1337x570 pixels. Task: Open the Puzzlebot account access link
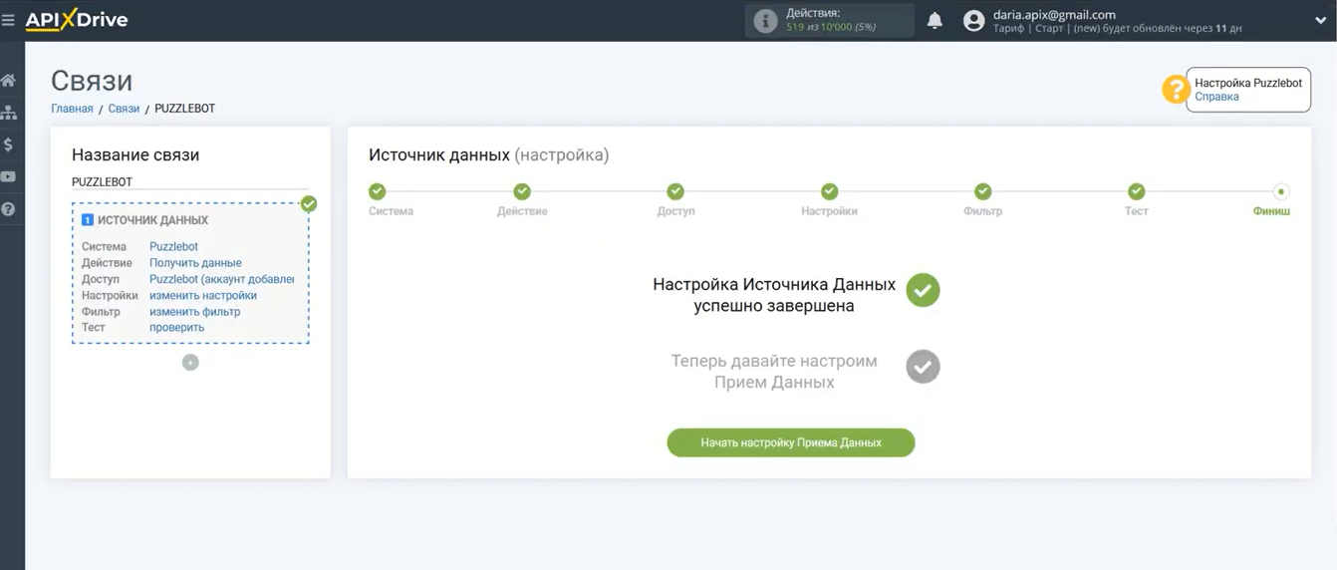click(x=221, y=279)
